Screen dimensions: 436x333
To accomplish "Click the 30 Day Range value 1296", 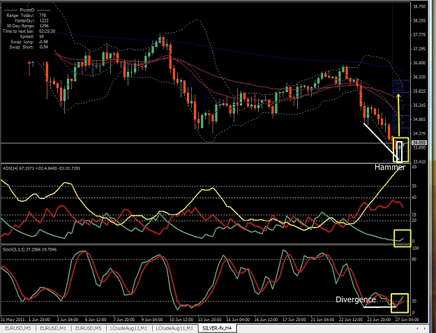I will pos(44,26).
